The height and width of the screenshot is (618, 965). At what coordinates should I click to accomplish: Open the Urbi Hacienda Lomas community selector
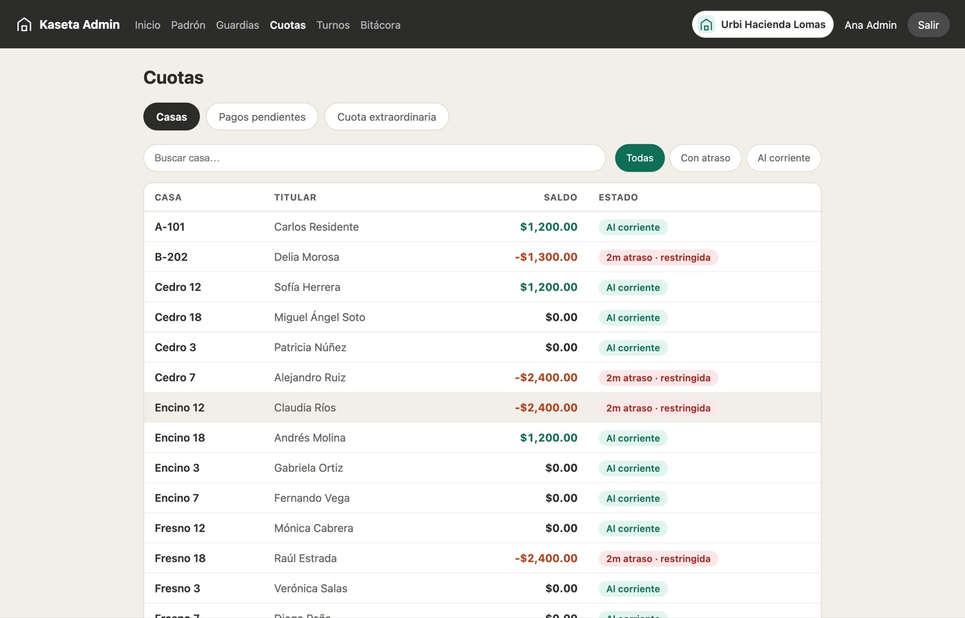point(762,25)
